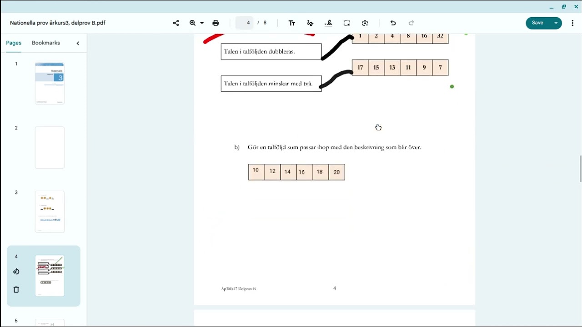
Task: Click the green dot annotation beside number row
Action: [x=452, y=86]
